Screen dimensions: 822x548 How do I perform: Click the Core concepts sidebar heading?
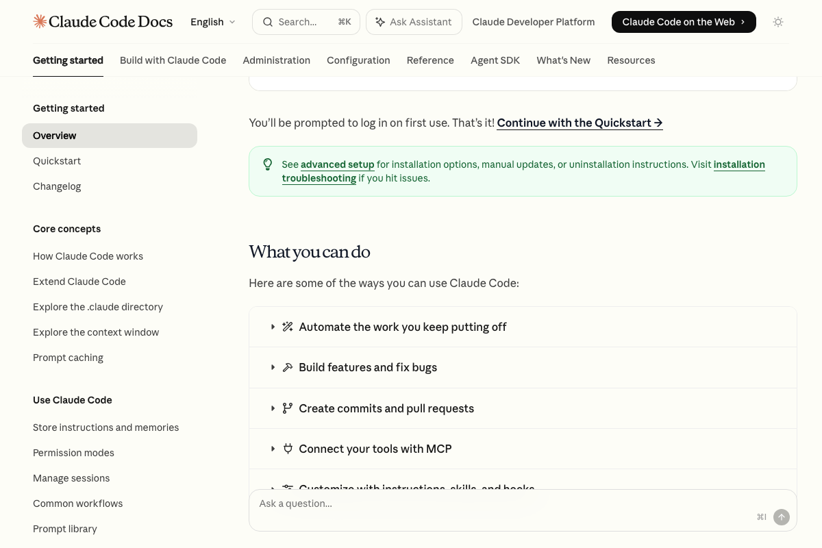coord(66,229)
